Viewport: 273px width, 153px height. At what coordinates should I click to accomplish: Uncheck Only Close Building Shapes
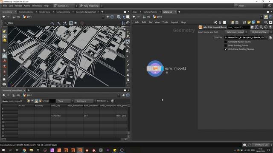click(226, 49)
